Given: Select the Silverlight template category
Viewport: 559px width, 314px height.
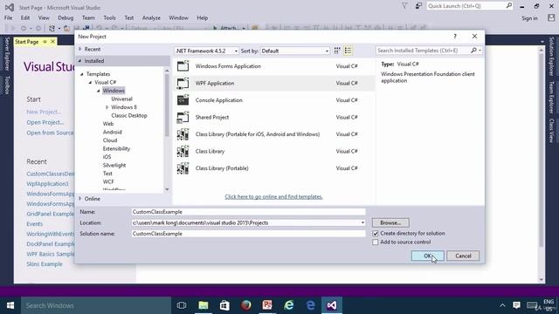Looking at the screenshot, I should [x=114, y=165].
